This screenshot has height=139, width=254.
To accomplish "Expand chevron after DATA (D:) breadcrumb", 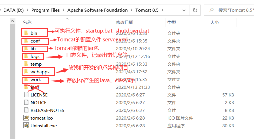I will coord(27,10).
